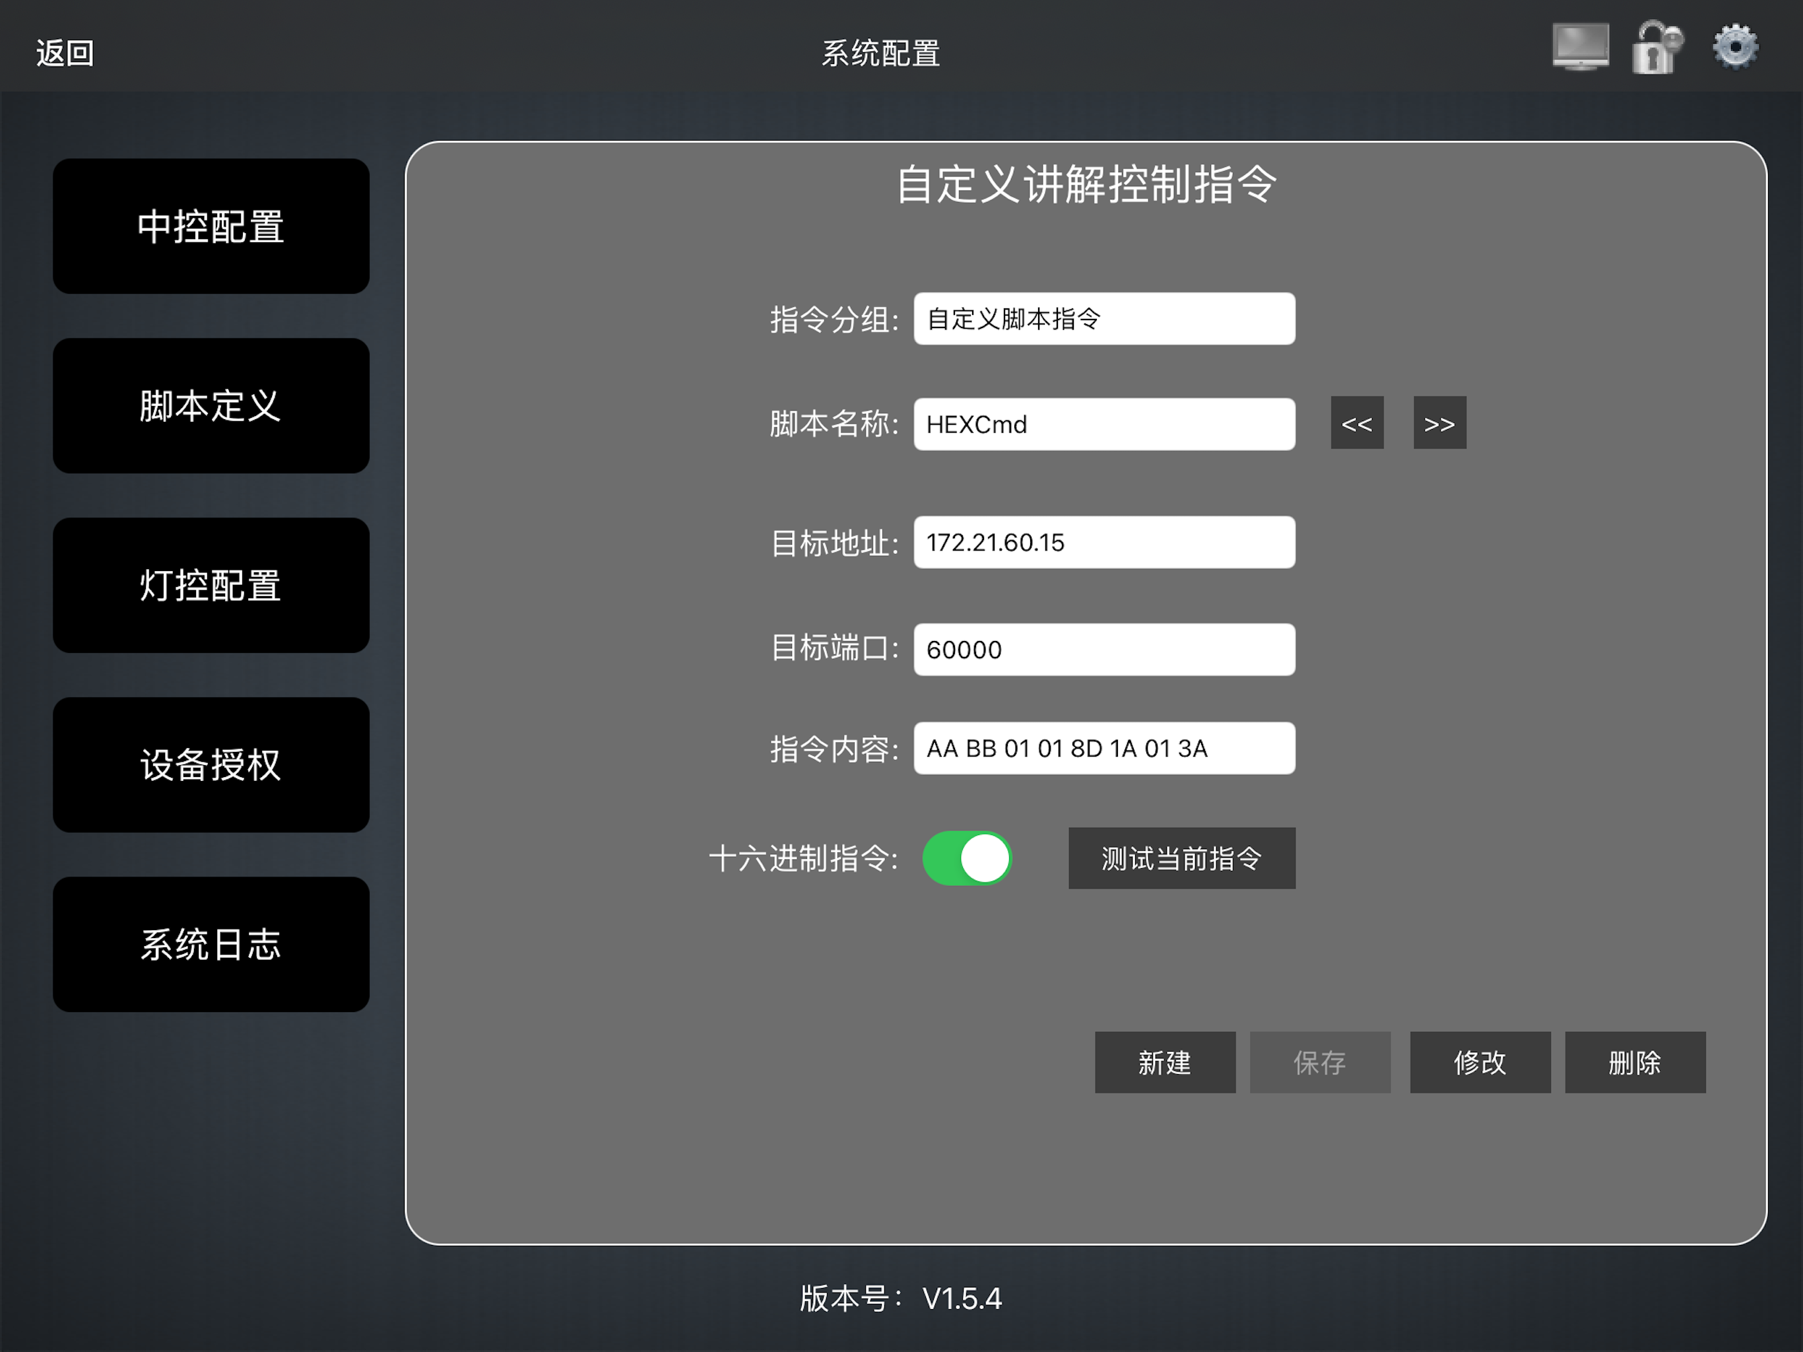Click the 新建 button
Screen dimensions: 1803x1352
tap(1165, 1062)
